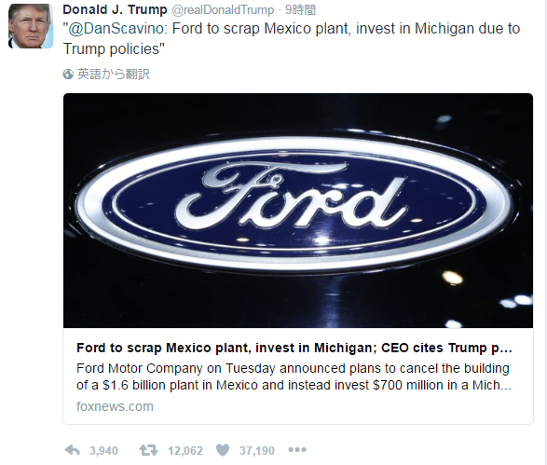547x465 pixels.
Task: Open Donald J. Trump profile avatar
Action: click(31, 26)
